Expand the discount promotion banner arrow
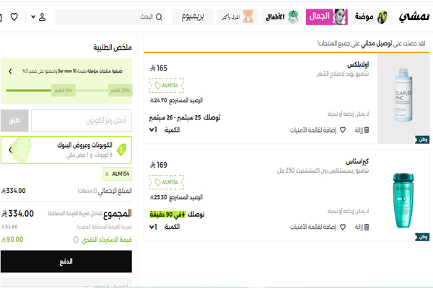433x288 pixels. point(10,71)
